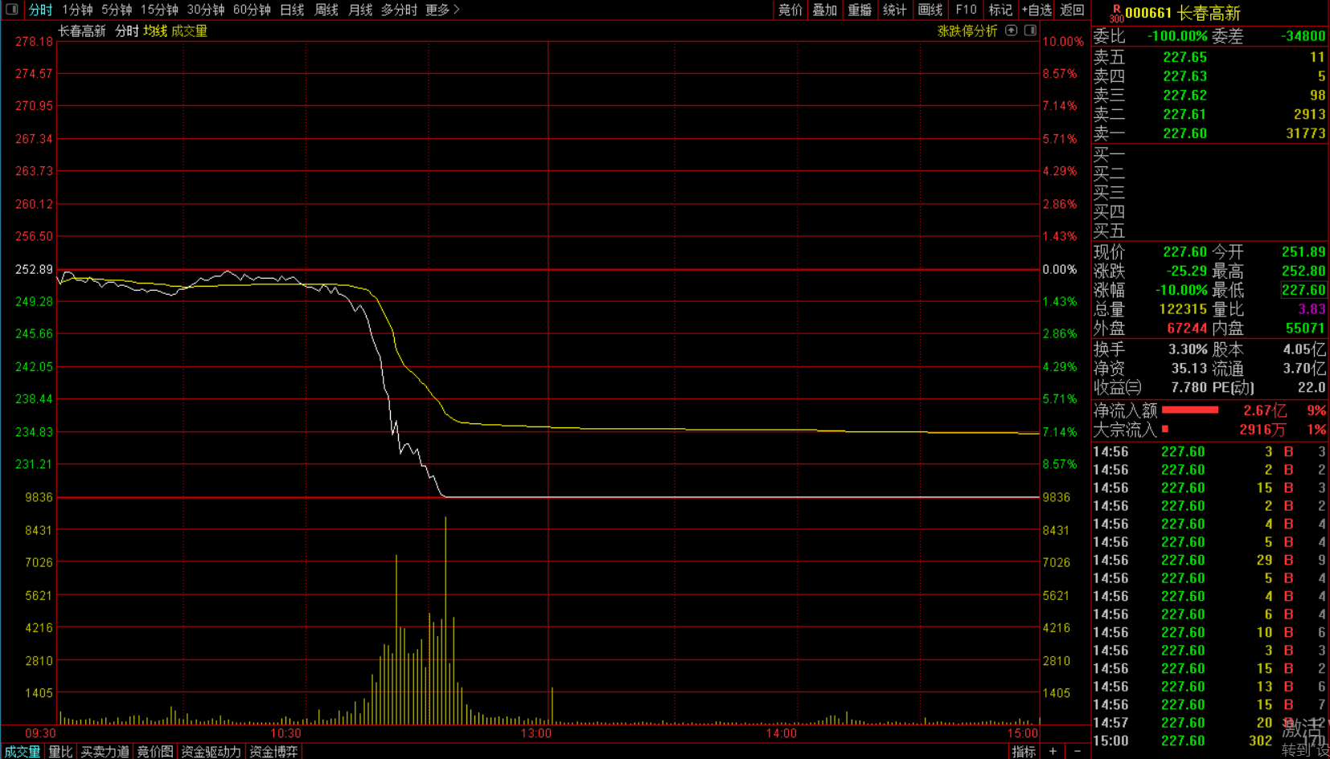Click the R 300 margin badge icon
Screen dimensions: 1330x759
click(x=1116, y=13)
